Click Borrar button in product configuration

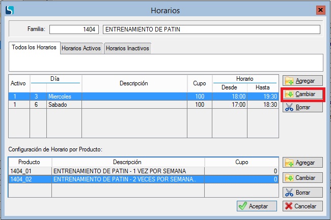pyautogui.click(x=302, y=193)
